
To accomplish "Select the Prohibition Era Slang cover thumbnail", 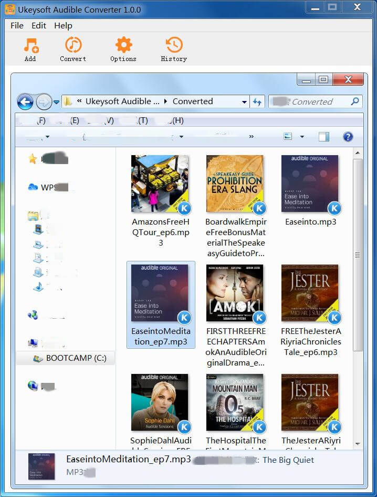I will (235, 184).
